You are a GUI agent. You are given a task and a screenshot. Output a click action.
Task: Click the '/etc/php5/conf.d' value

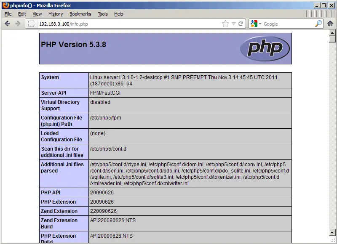(x=108, y=149)
